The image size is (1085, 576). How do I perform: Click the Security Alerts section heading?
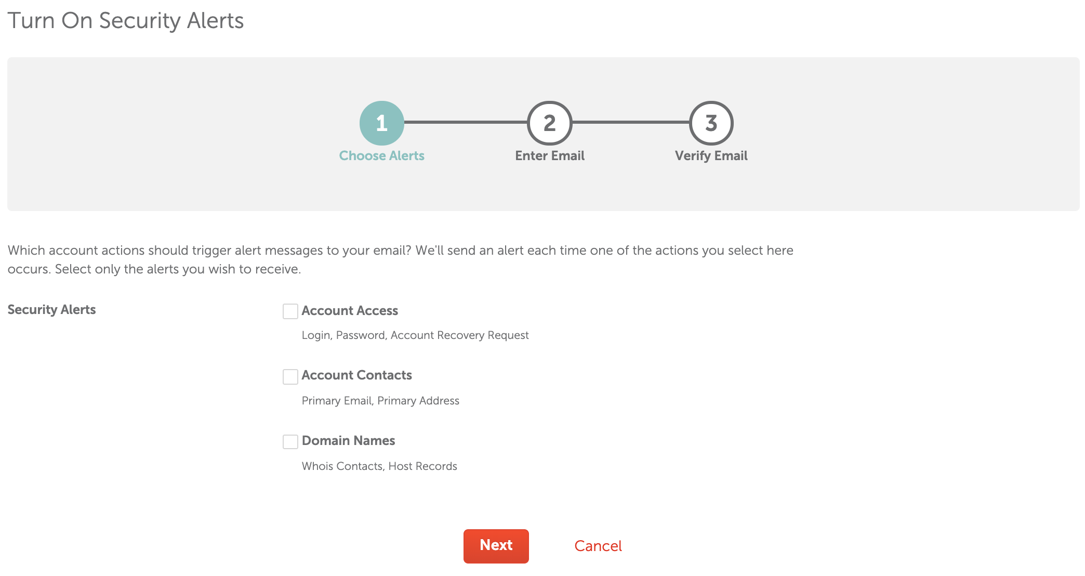(x=51, y=309)
